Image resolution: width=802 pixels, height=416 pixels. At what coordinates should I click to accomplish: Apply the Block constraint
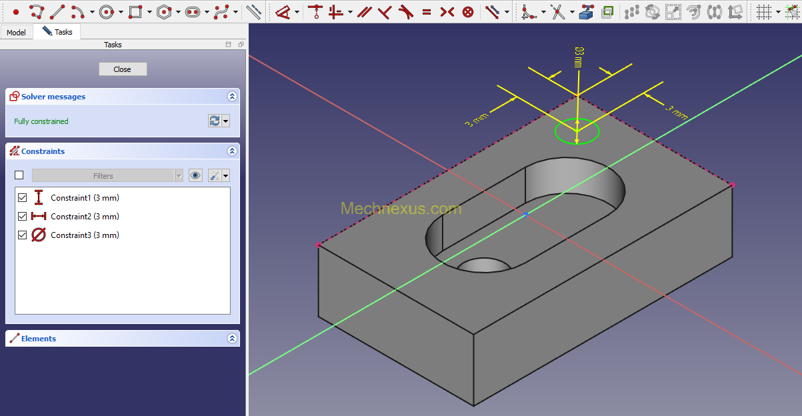(x=468, y=11)
